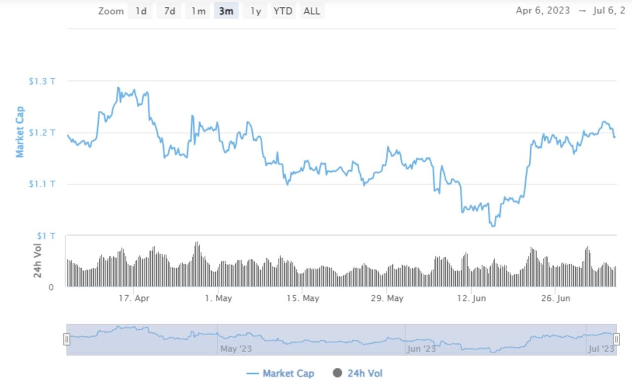Click Jul '23 in the navigator timeline

(601, 348)
